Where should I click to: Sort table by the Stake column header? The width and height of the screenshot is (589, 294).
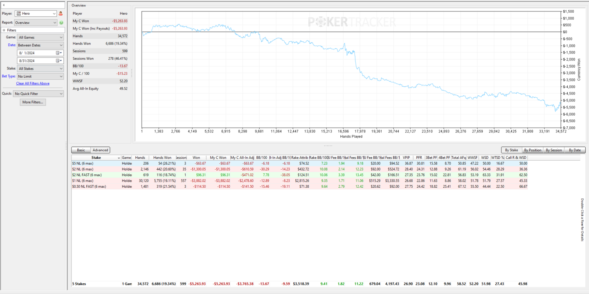click(96, 157)
